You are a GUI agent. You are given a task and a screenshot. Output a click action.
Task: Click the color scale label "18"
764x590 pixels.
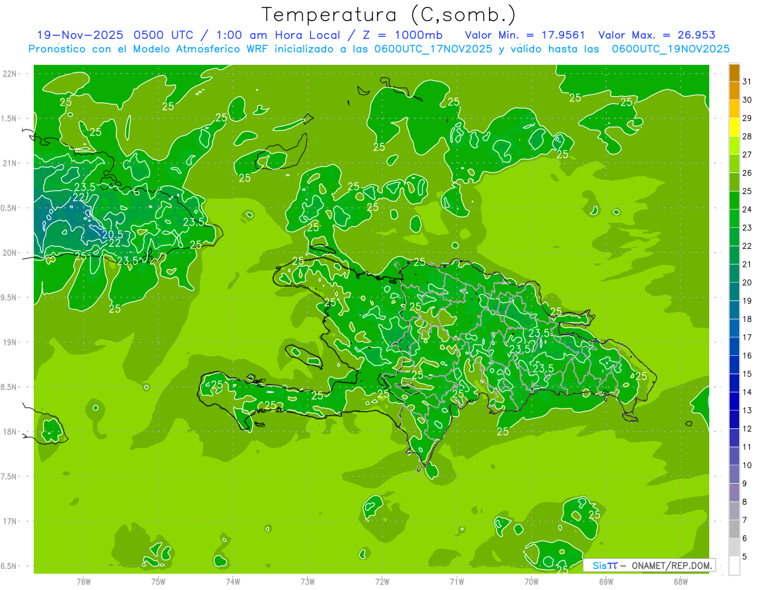747,319
